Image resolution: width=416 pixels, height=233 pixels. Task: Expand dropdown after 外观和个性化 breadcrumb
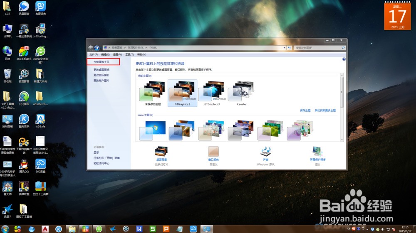pyautogui.click(x=147, y=48)
